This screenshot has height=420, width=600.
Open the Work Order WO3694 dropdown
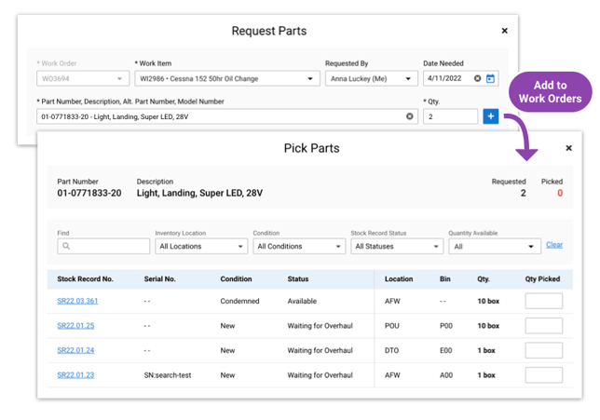pyautogui.click(x=83, y=78)
